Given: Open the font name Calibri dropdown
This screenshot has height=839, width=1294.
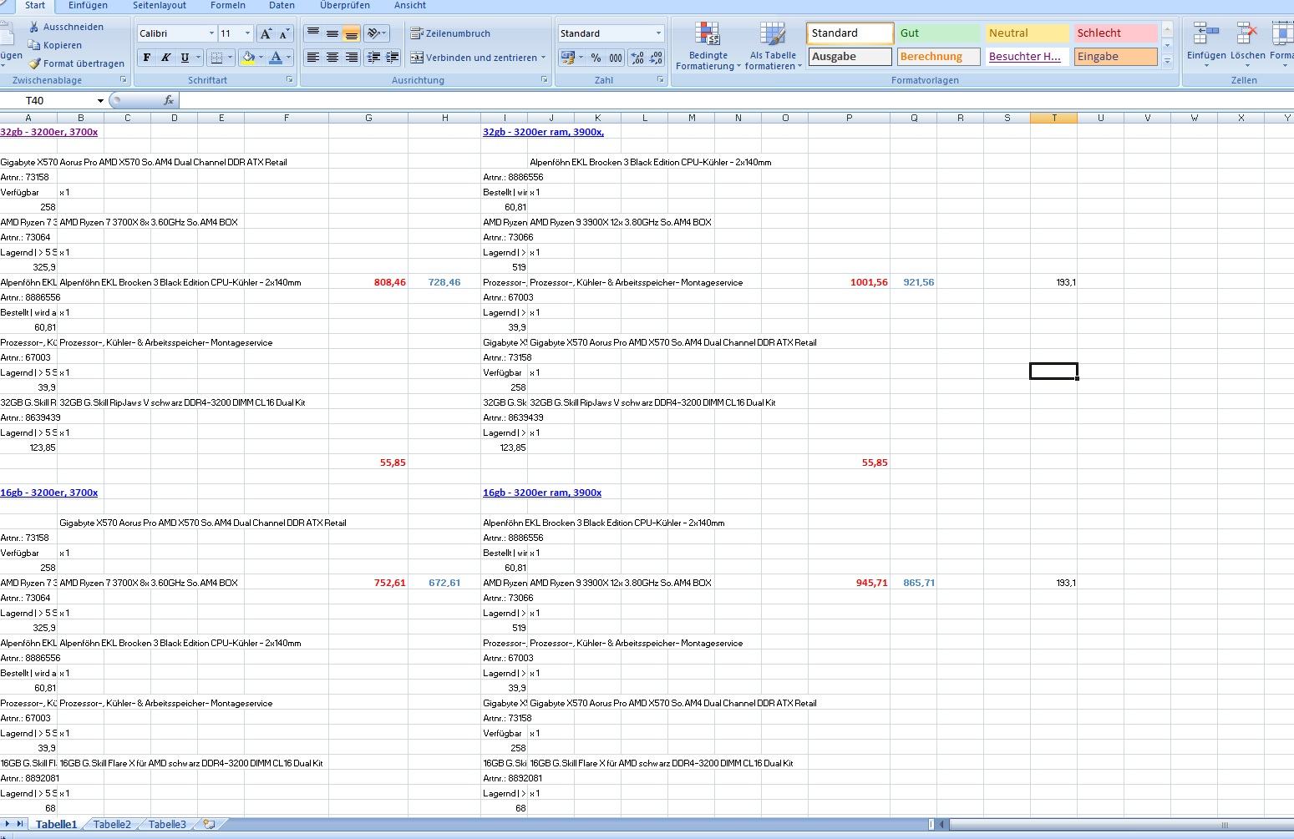Looking at the screenshot, I should (211, 33).
